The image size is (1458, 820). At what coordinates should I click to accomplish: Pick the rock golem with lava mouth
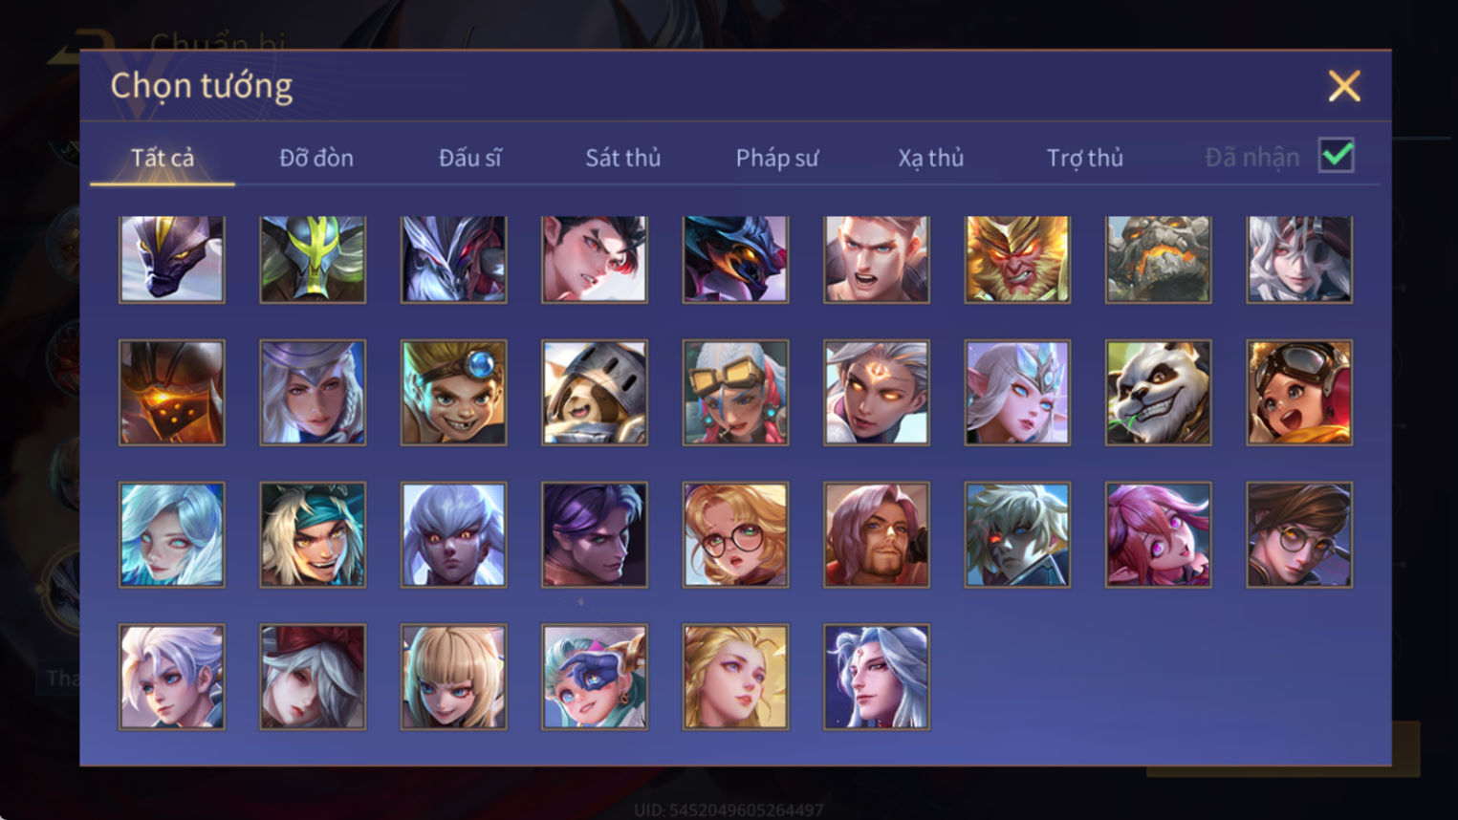1158,259
